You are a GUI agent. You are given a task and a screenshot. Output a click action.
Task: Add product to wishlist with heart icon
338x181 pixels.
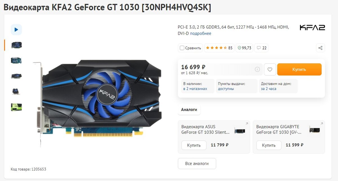pyautogui.click(x=270, y=69)
